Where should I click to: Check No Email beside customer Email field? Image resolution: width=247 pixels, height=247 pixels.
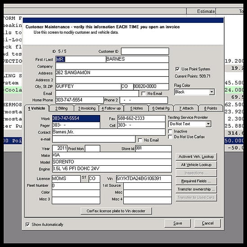click(144, 93)
